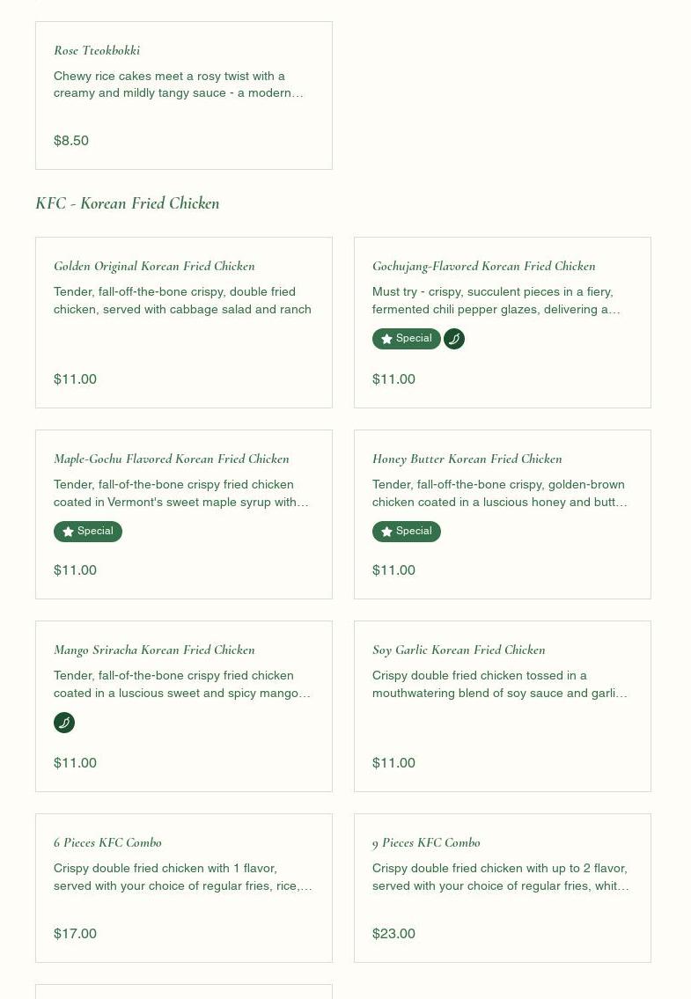Click the $8.50 price on Rose Tteokbokki
The width and height of the screenshot is (691, 999).
[71, 141]
